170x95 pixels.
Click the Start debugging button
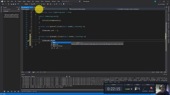43,4
